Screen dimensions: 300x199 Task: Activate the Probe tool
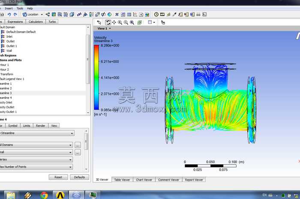tap(174, 15)
